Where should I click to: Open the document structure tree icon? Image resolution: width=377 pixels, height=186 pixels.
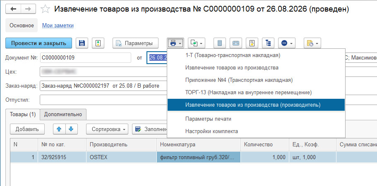[x=268, y=43]
